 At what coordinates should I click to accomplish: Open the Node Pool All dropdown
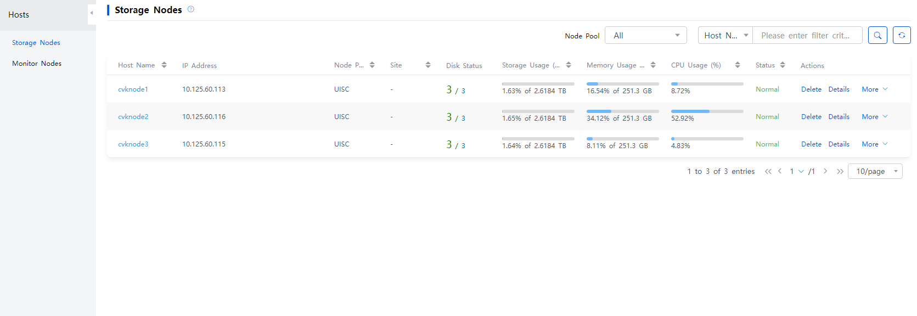click(646, 35)
